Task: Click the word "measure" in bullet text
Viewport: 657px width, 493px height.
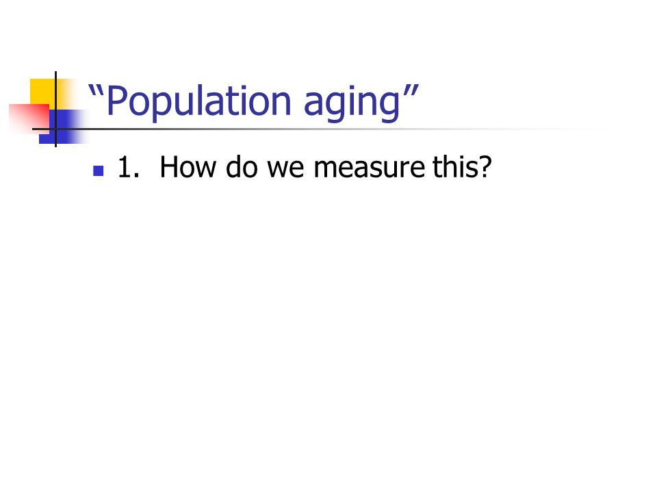Action: (369, 168)
